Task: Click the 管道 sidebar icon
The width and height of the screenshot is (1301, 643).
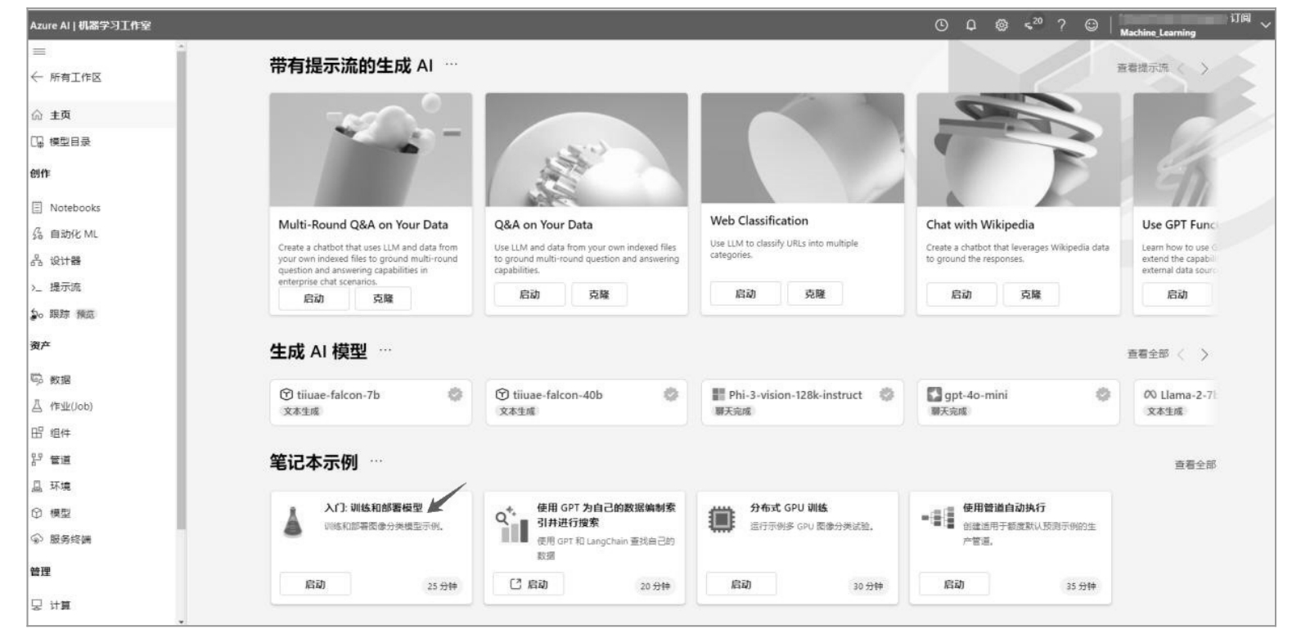Action: tap(37, 460)
